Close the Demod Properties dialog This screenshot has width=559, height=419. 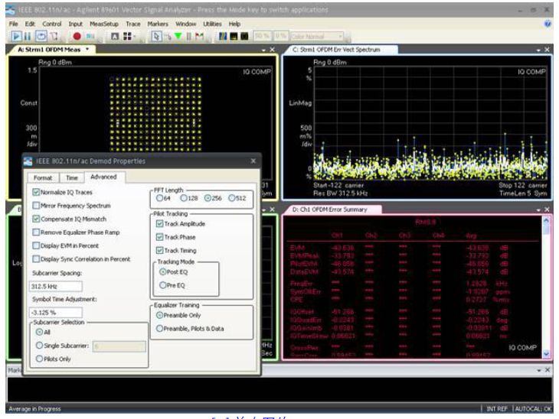253,161
